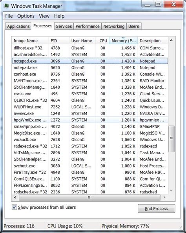
Task: Close the Windows Task Manager window
Action: click(173, 4)
